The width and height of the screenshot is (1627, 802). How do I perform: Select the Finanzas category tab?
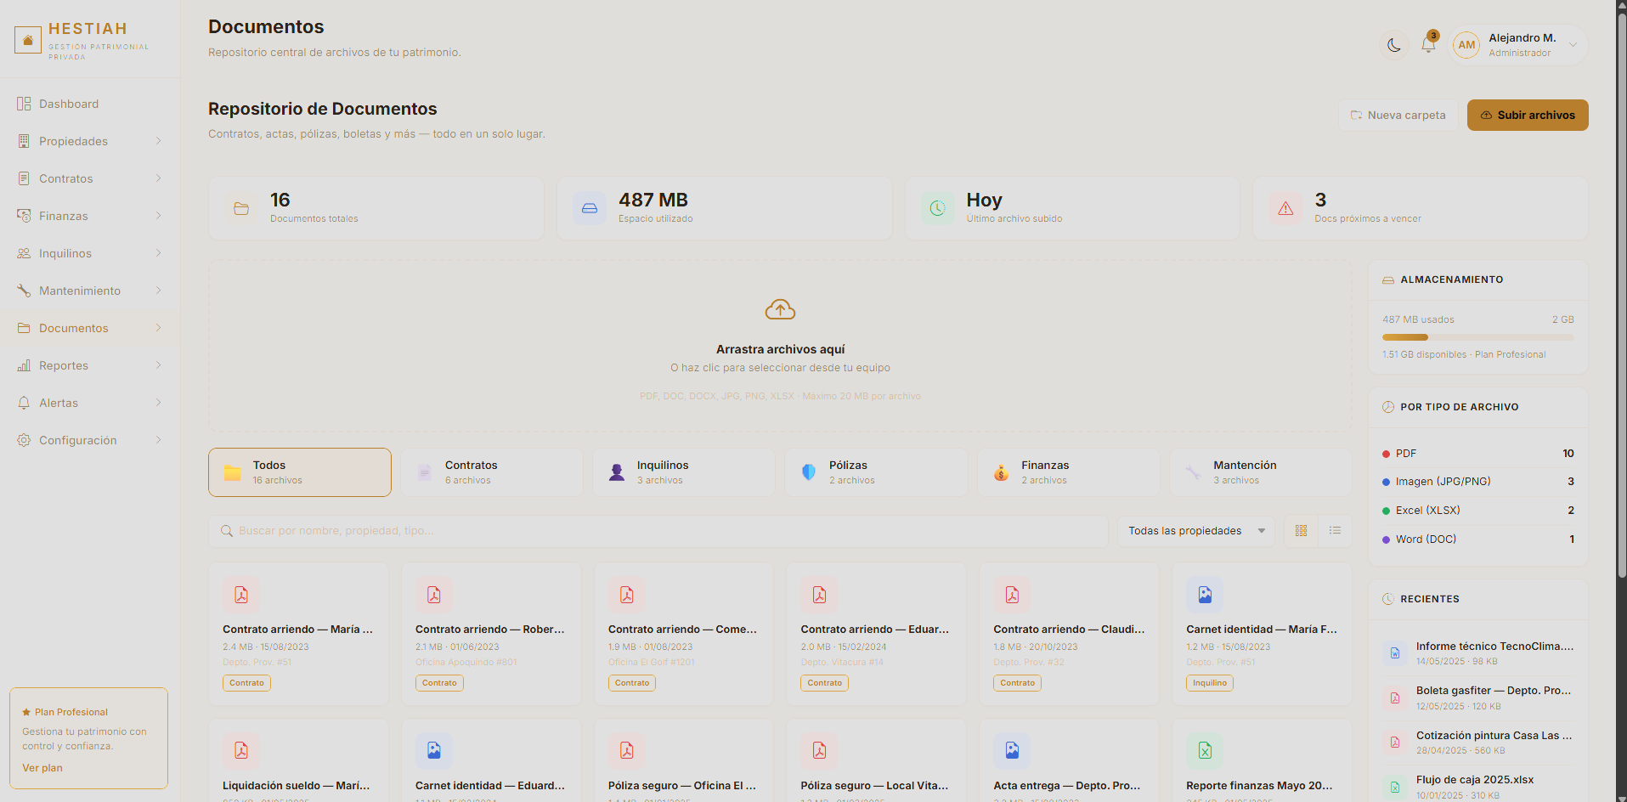[x=1069, y=472]
